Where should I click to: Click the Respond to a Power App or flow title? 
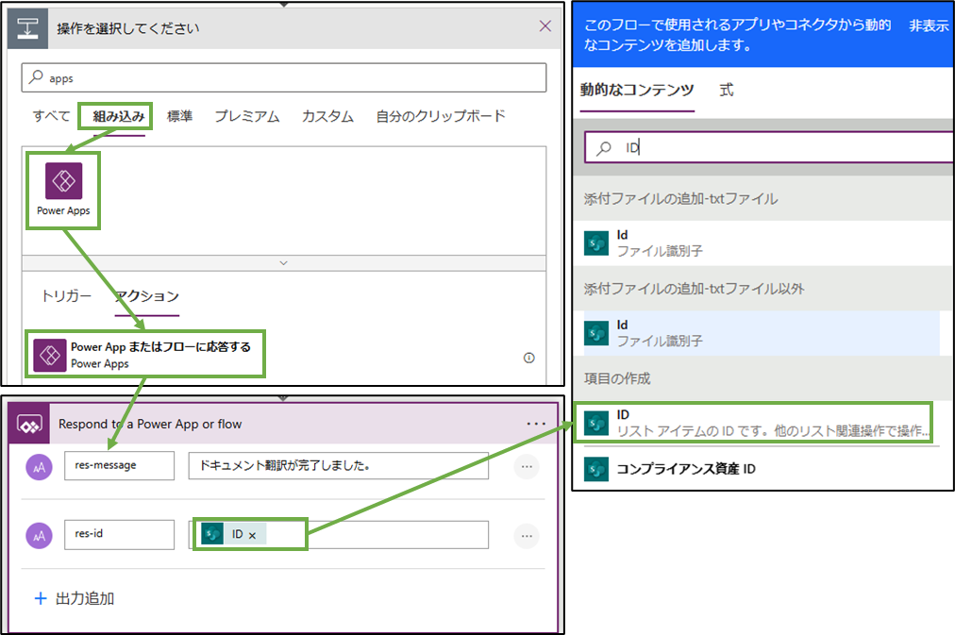(150, 424)
